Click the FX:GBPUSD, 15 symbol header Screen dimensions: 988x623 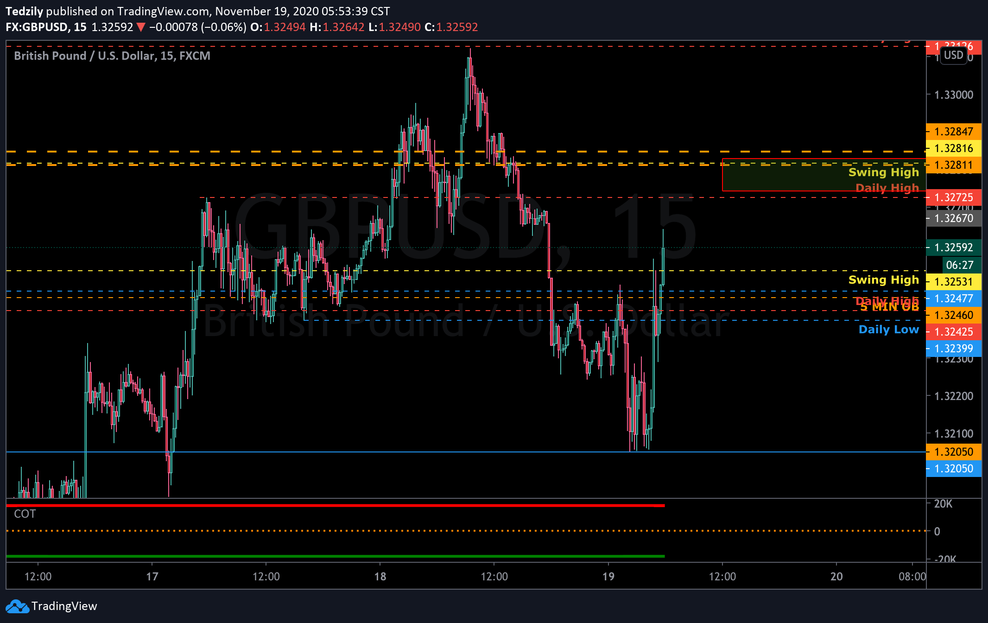(46, 27)
